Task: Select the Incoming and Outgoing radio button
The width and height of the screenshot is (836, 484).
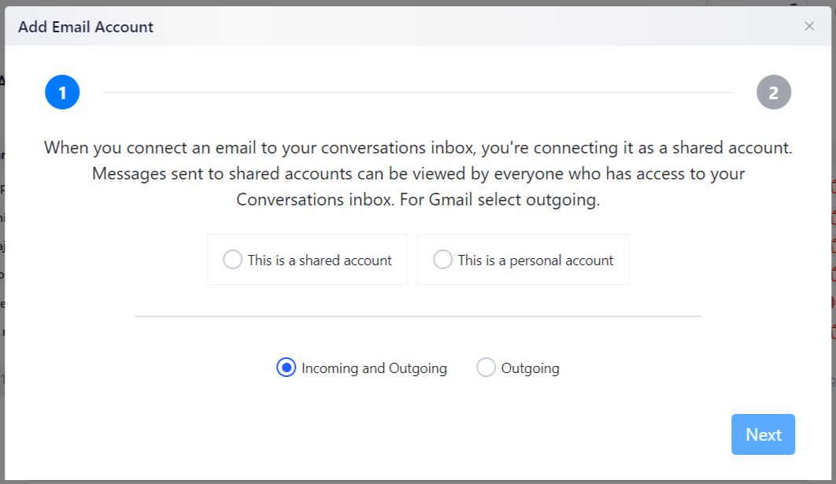Action: click(x=287, y=368)
